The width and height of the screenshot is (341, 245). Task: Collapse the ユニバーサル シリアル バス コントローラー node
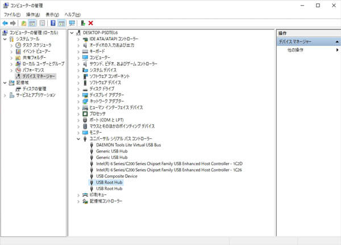(78, 138)
